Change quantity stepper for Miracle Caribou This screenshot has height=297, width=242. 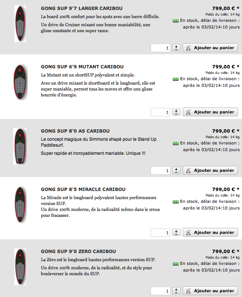pos(176,232)
